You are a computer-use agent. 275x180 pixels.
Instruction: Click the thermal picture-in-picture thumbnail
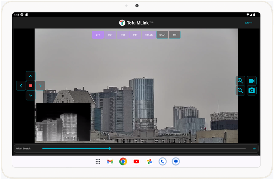point(63,122)
